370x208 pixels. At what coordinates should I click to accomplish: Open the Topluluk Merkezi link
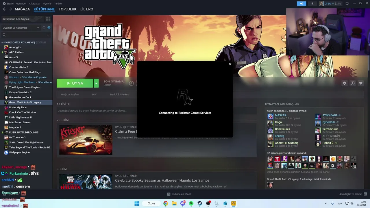(119, 94)
